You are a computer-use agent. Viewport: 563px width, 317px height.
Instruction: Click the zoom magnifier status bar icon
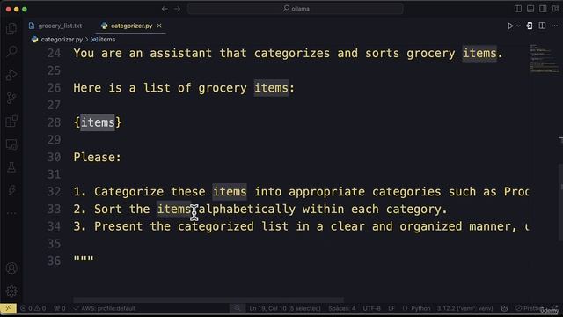coord(237,308)
